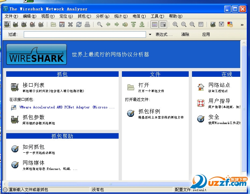250x194 pixels.
Task: Open the 抓包(C) menu
Action: click(x=84, y=16)
